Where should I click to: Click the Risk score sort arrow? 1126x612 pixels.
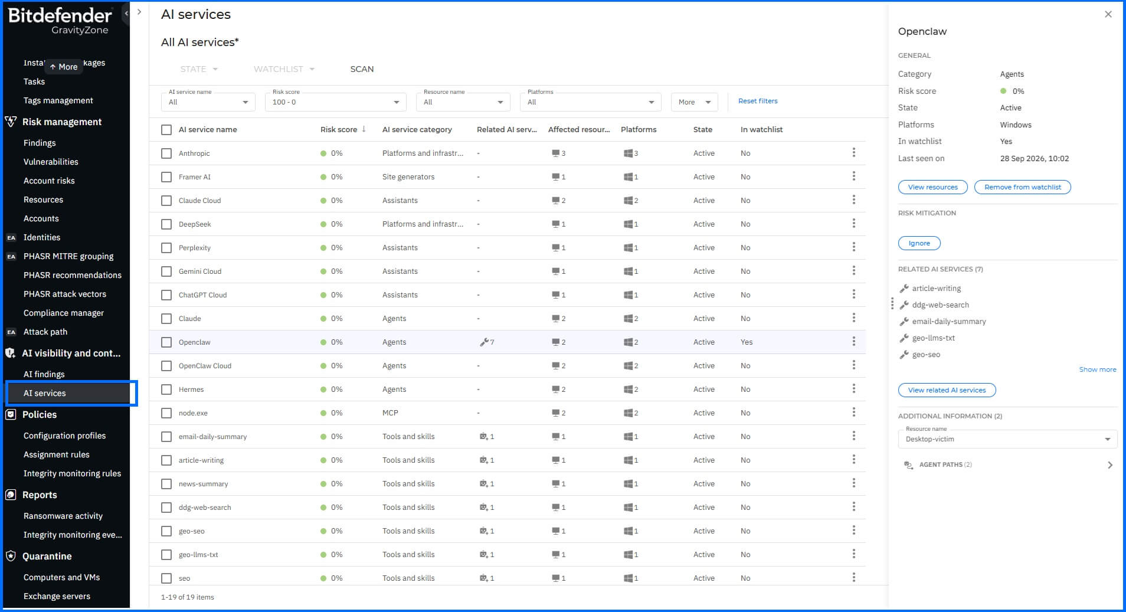coord(364,129)
